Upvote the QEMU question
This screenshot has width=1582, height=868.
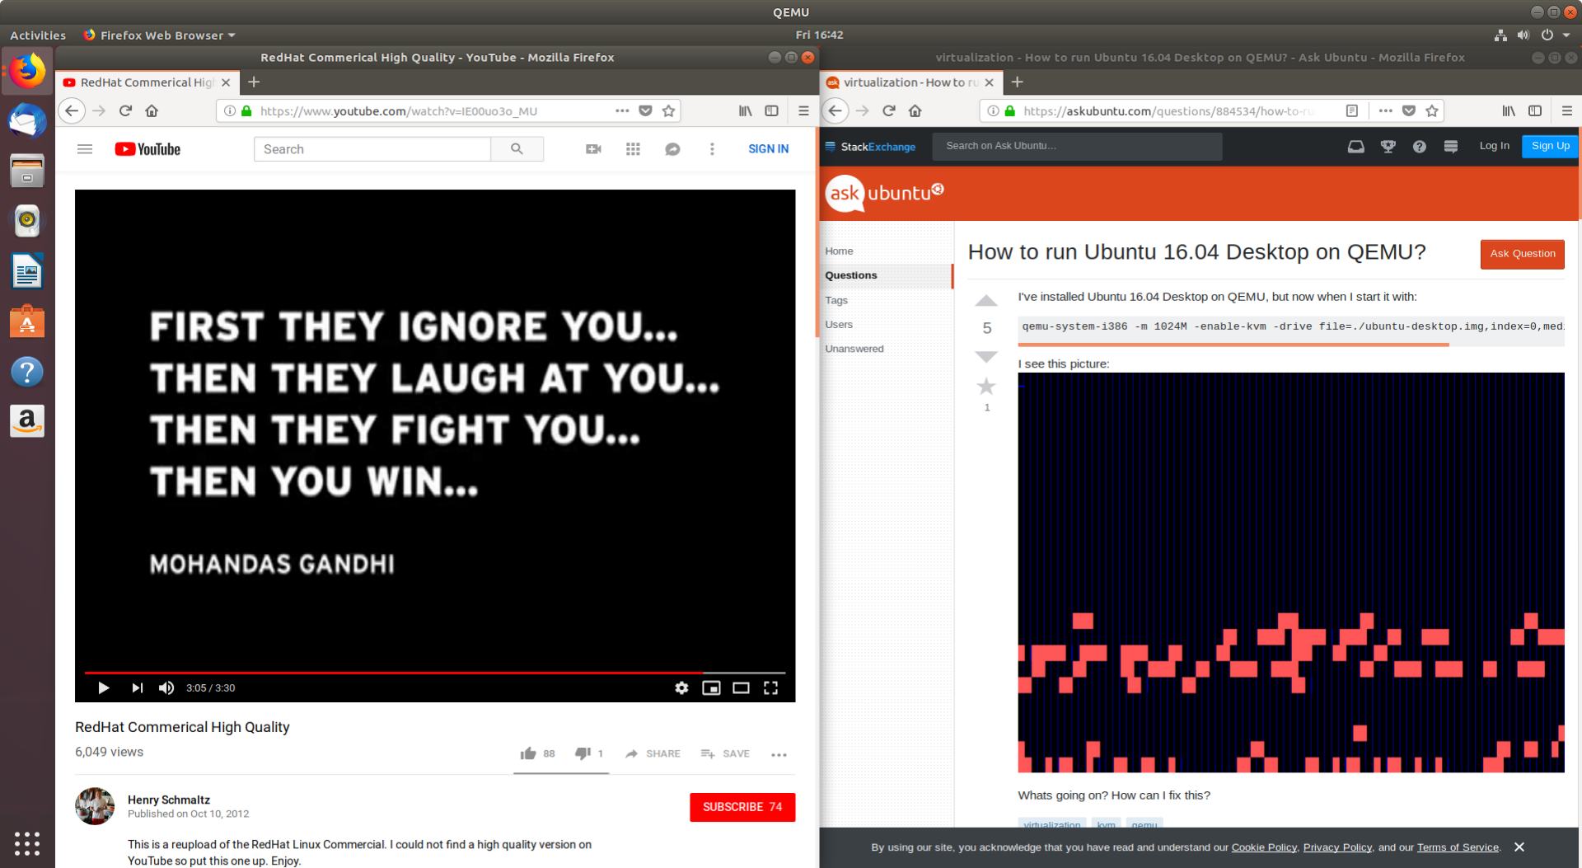[x=986, y=301]
